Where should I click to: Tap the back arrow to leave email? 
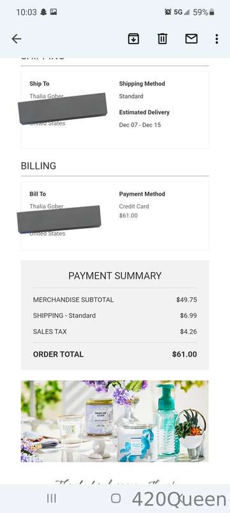(16, 39)
